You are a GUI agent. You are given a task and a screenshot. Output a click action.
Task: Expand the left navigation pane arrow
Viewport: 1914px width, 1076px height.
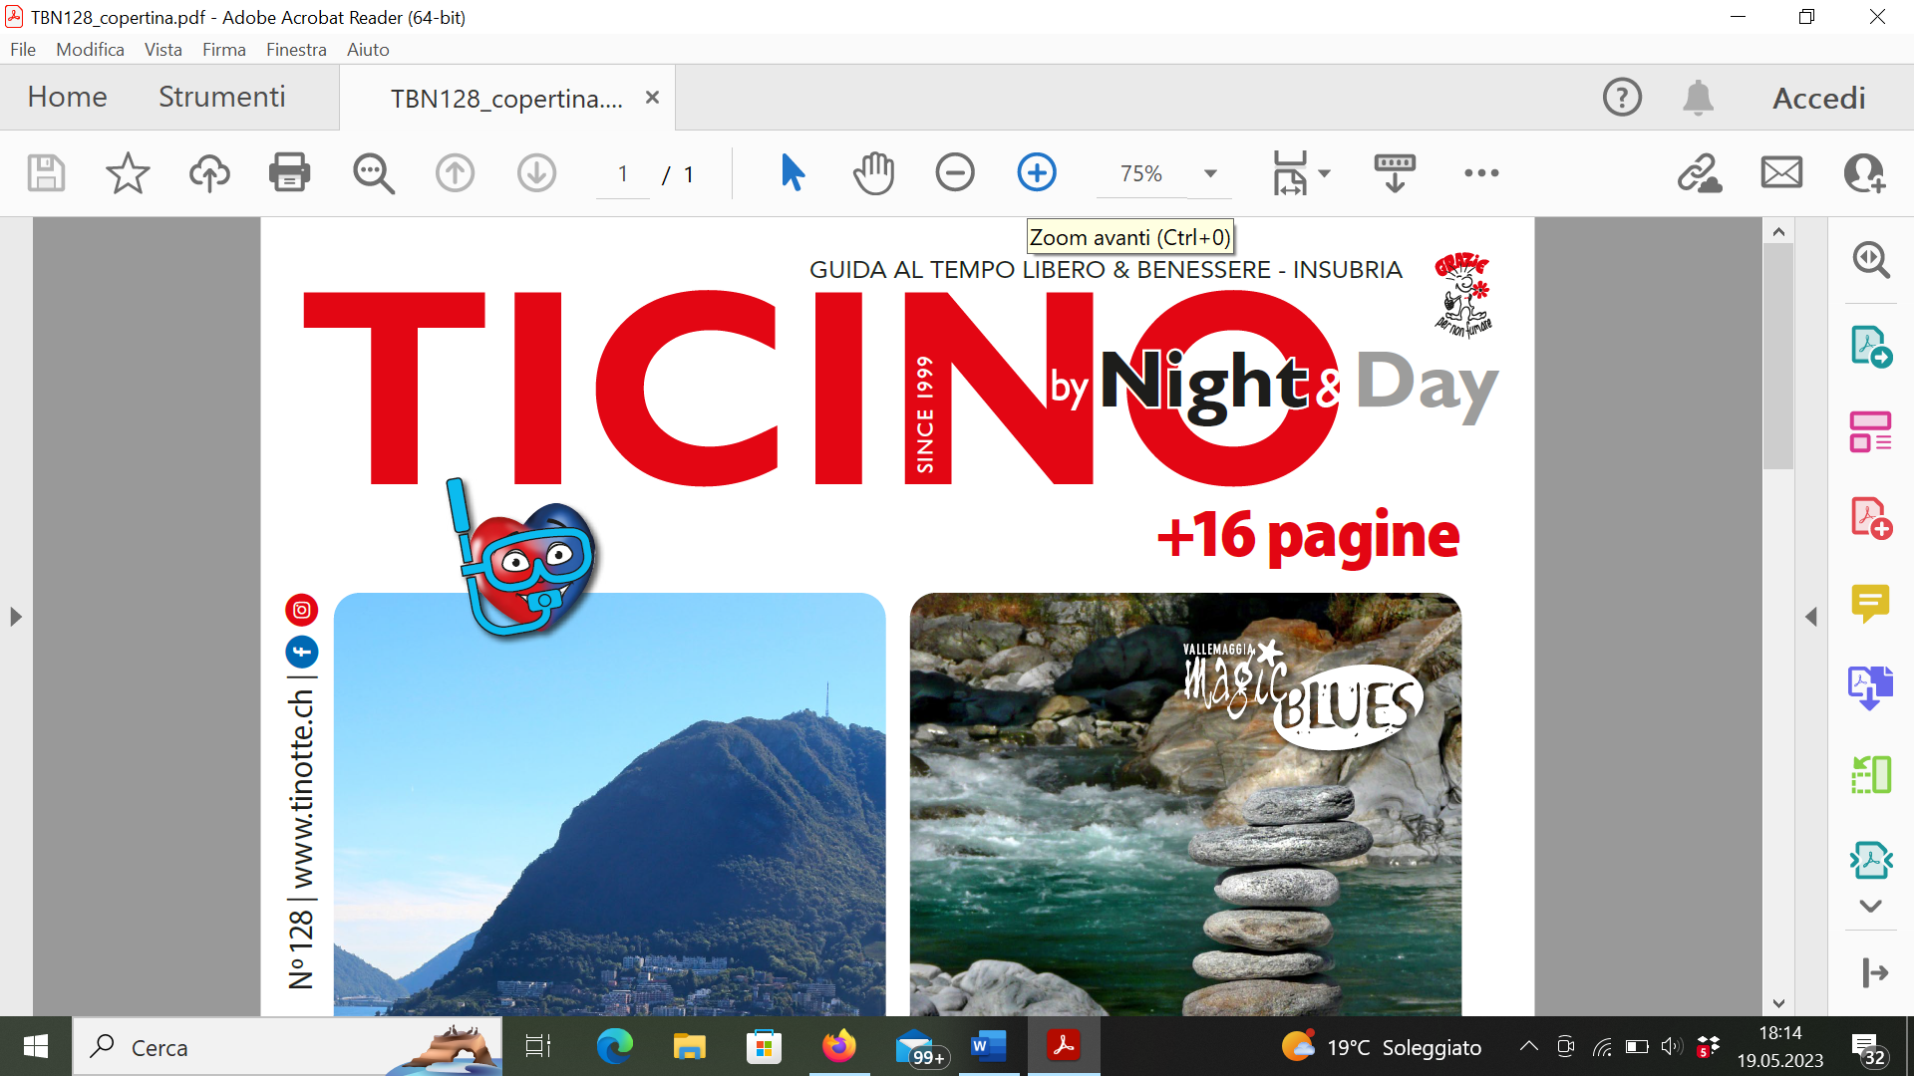click(x=15, y=617)
